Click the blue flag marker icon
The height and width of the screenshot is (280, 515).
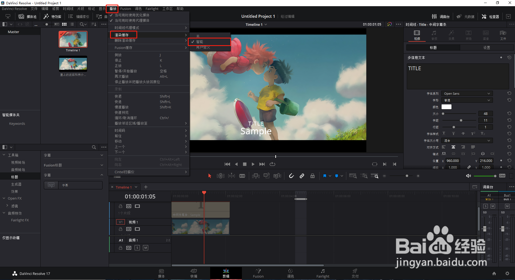pos(325,176)
